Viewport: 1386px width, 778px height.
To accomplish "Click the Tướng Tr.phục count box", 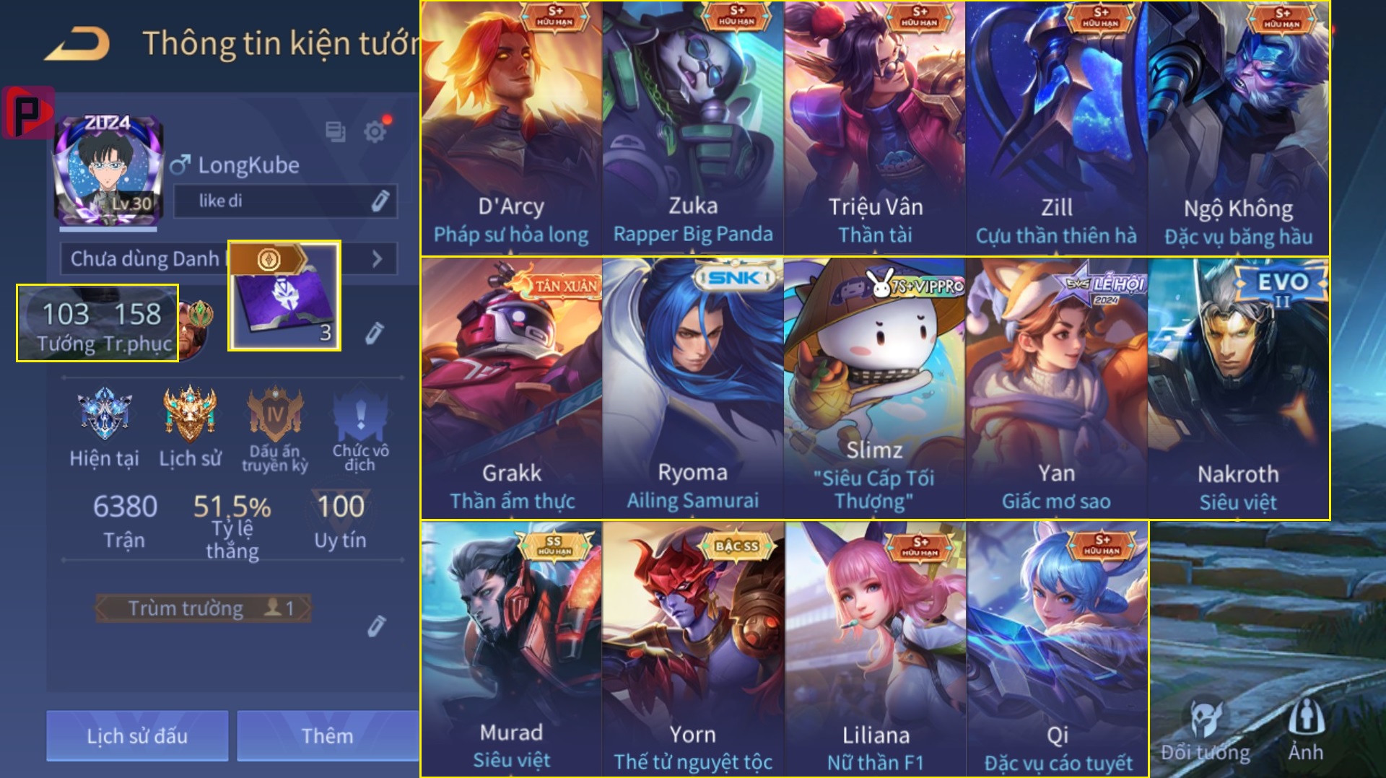I will point(97,323).
